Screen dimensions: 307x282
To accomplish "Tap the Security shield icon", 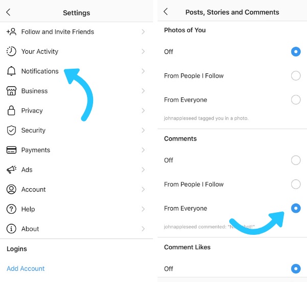I will (x=11, y=130).
